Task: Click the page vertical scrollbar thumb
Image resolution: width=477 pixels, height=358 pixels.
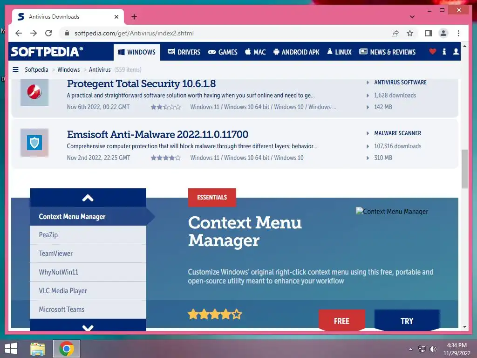Action: click(464, 169)
